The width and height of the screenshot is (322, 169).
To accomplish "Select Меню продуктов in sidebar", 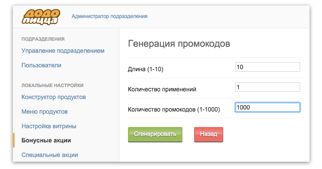I will tap(45, 112).
